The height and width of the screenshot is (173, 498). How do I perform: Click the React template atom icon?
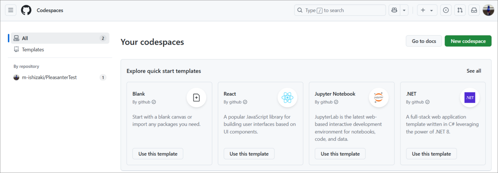pyautogui.click(x=288, y=98)
